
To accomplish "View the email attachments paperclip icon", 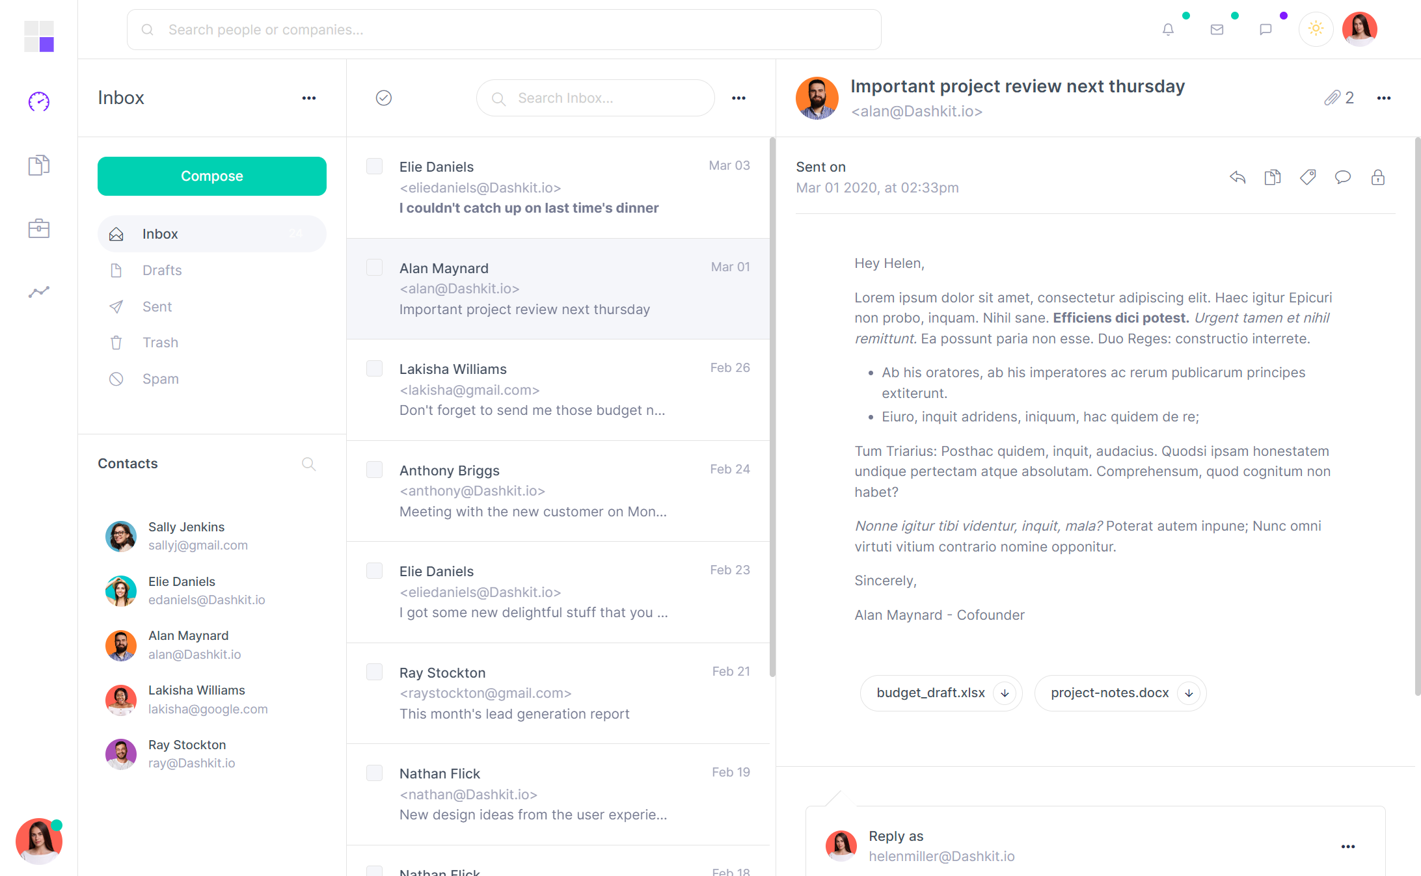I will (x=1331, y=97).
